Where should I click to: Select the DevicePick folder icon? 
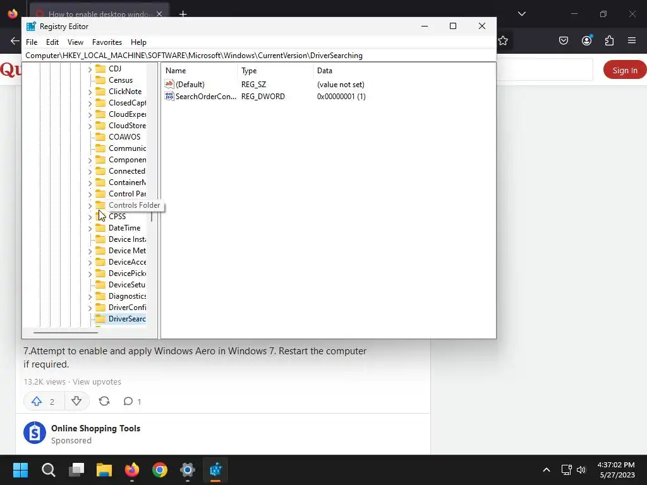tap(100, 273)
